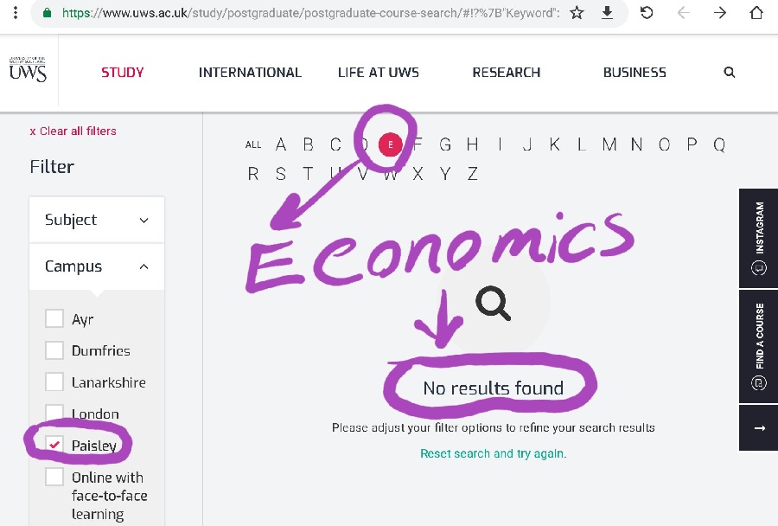778x526 pixels.
Task: Go to the browser home icon
Action: pos(756,12)
